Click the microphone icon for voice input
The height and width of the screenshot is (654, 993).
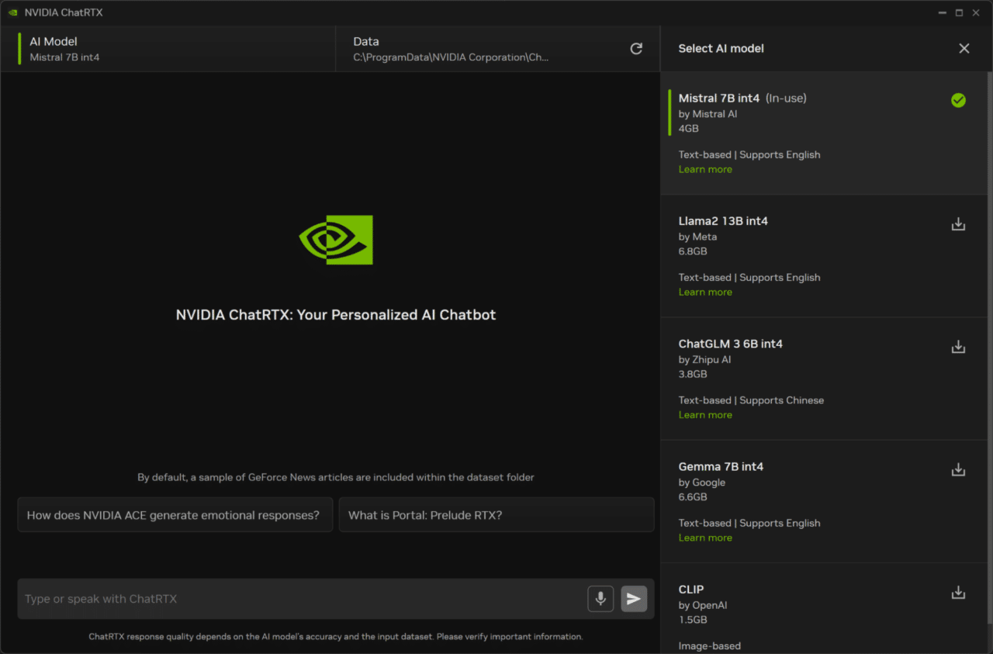tap(600, 598)
